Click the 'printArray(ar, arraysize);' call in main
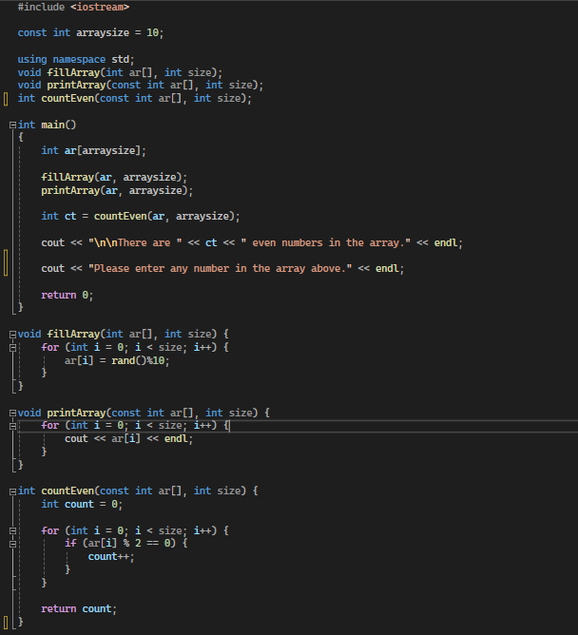 [x=117, y=190]
